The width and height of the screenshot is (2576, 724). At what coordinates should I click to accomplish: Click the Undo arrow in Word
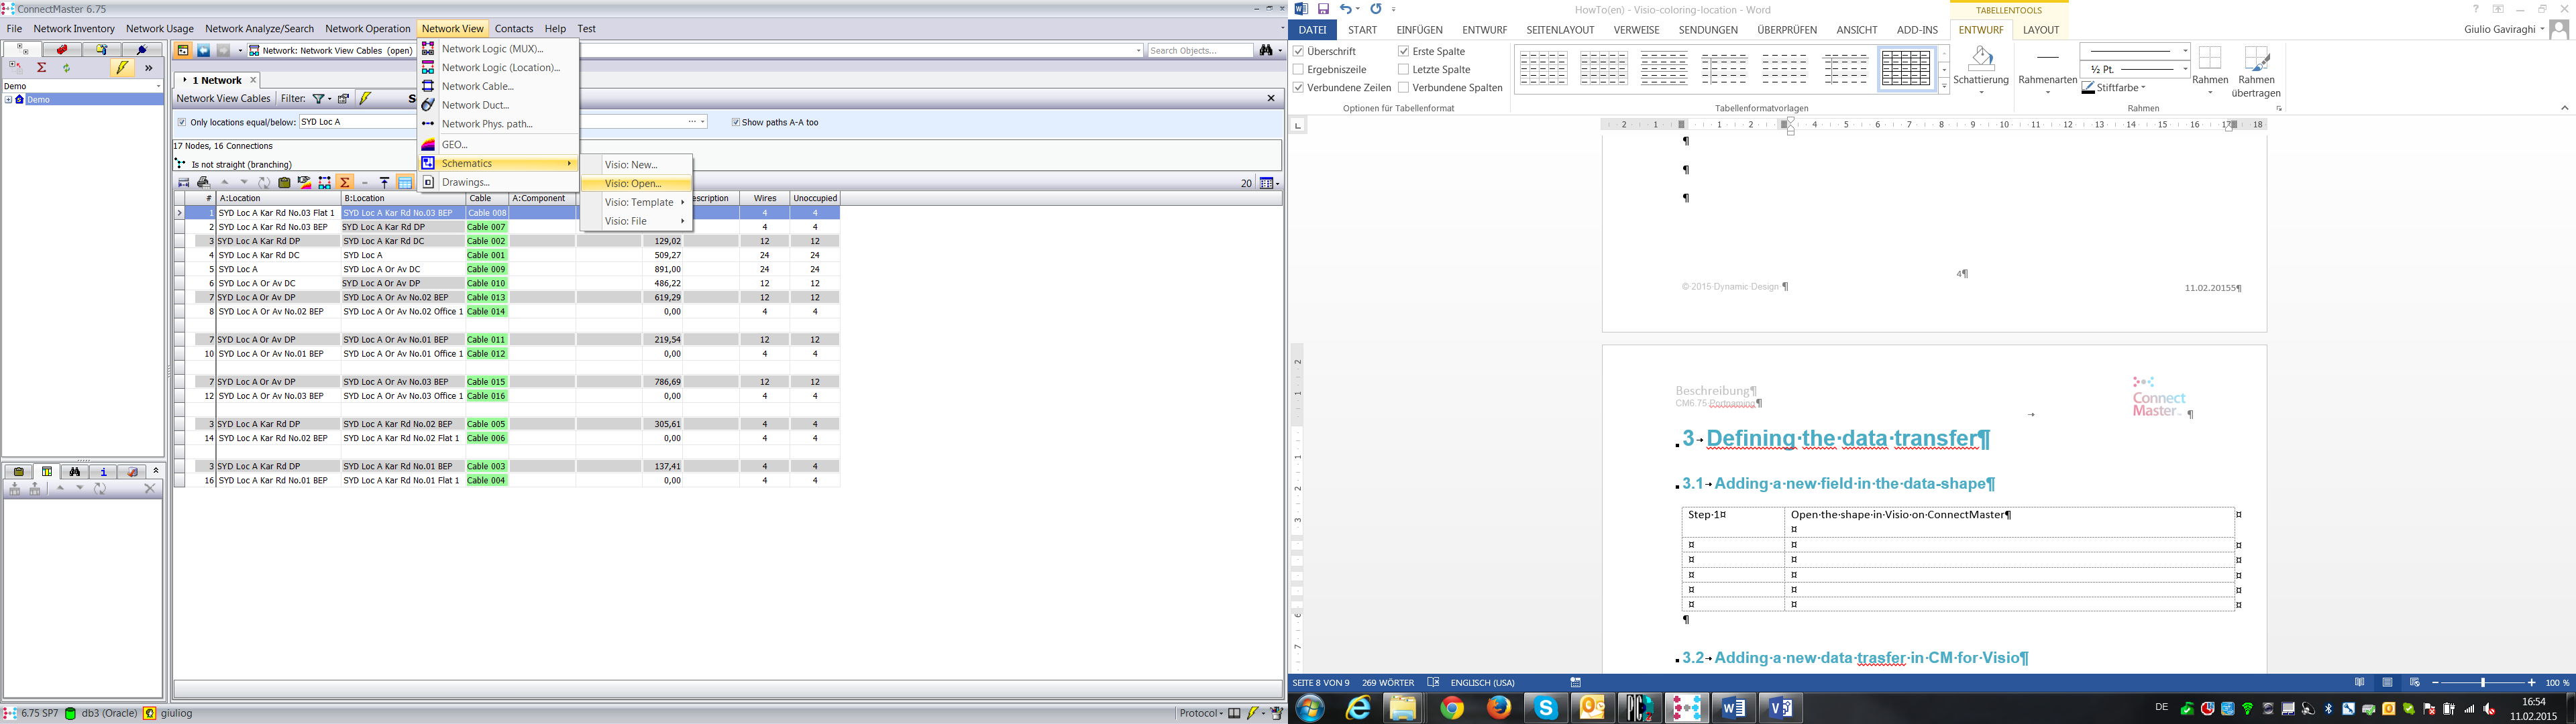[1346, 9]
